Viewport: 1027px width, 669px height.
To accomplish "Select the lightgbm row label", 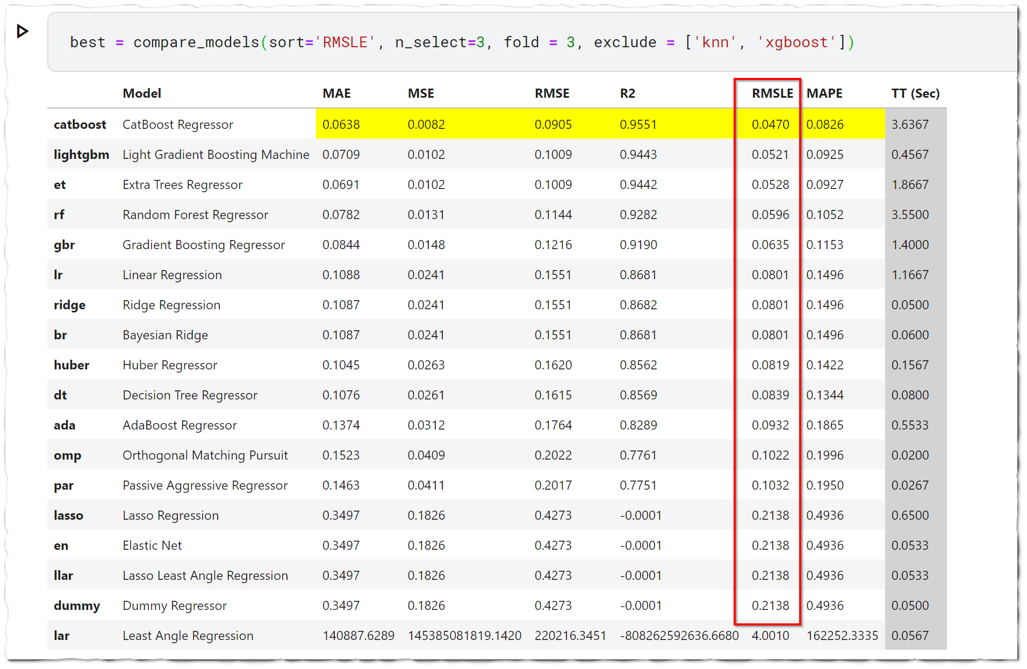I will (81, 154).
